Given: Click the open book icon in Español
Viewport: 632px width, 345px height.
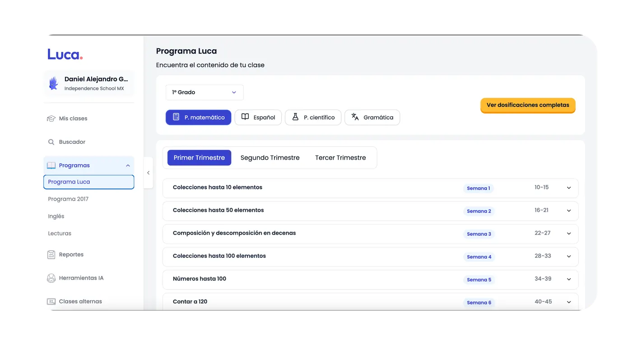Looking at the screenshot, I should click(245, 117).
